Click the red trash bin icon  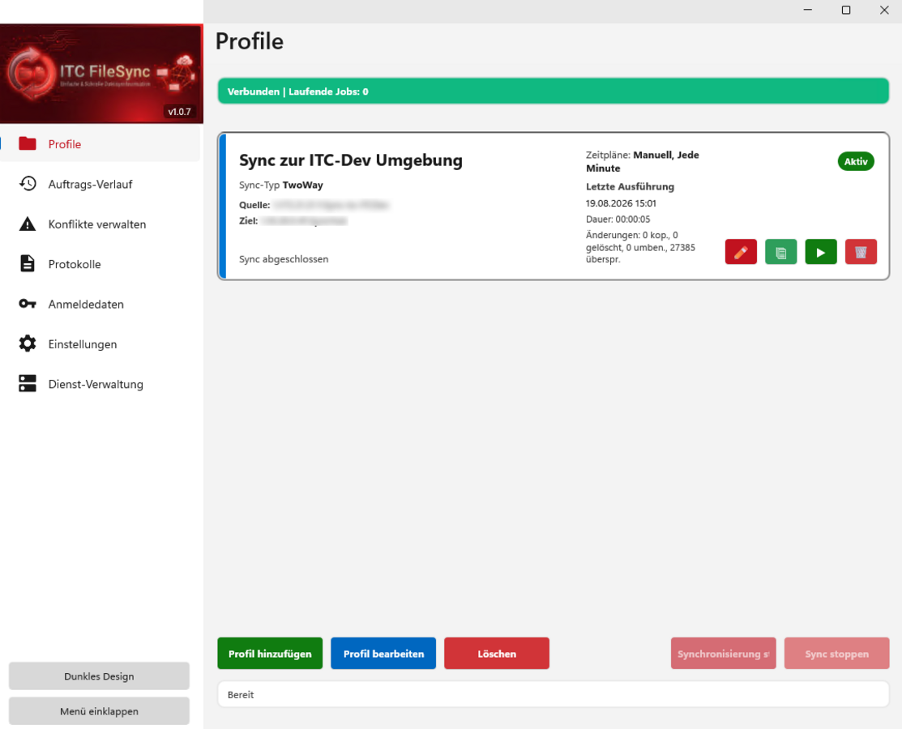tap(861, 252)
